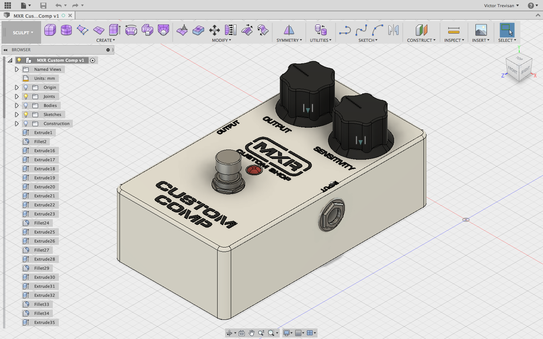Toggle visibility bulb of Joints folder
This screenshot has width=543, height=339.
coord(26,96)
